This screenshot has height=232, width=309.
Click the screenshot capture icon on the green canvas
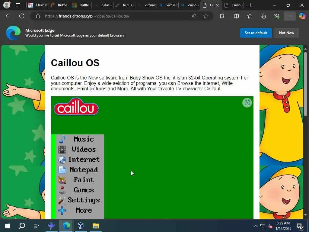click(247, 103)
